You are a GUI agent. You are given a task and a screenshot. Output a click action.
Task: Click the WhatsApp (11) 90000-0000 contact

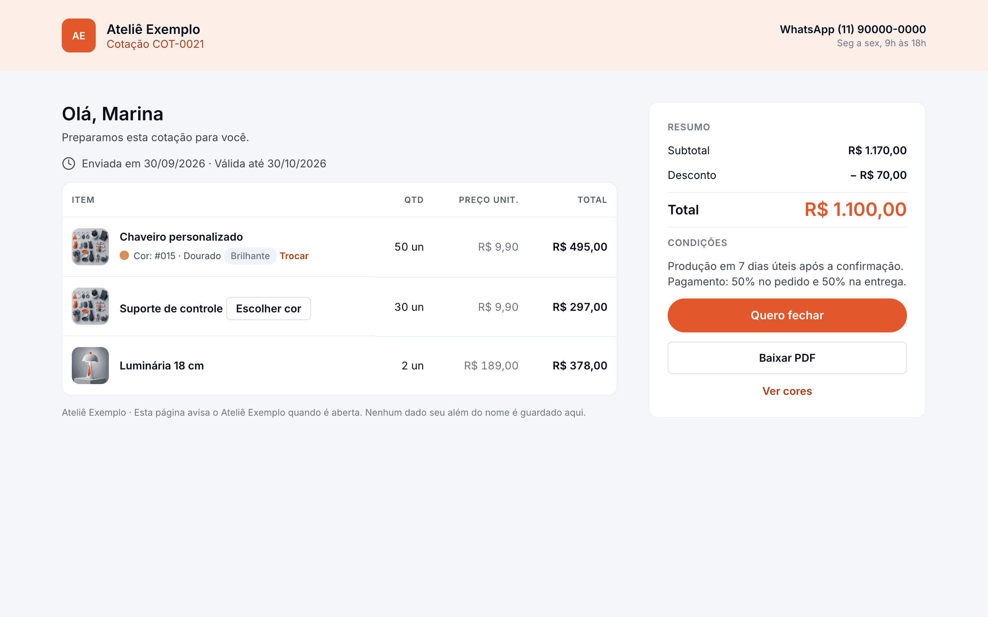pos(853,29)
